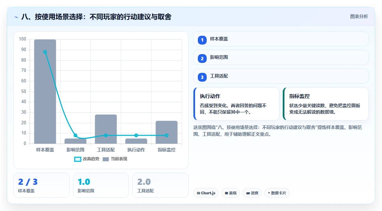Click the bar icon in 进度 tag
Screen dimensions: 382x211
(x=248, y=193)
